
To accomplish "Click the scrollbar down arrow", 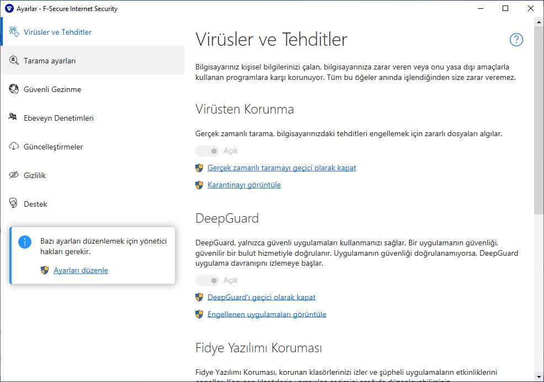I will (x=539, y=377).
